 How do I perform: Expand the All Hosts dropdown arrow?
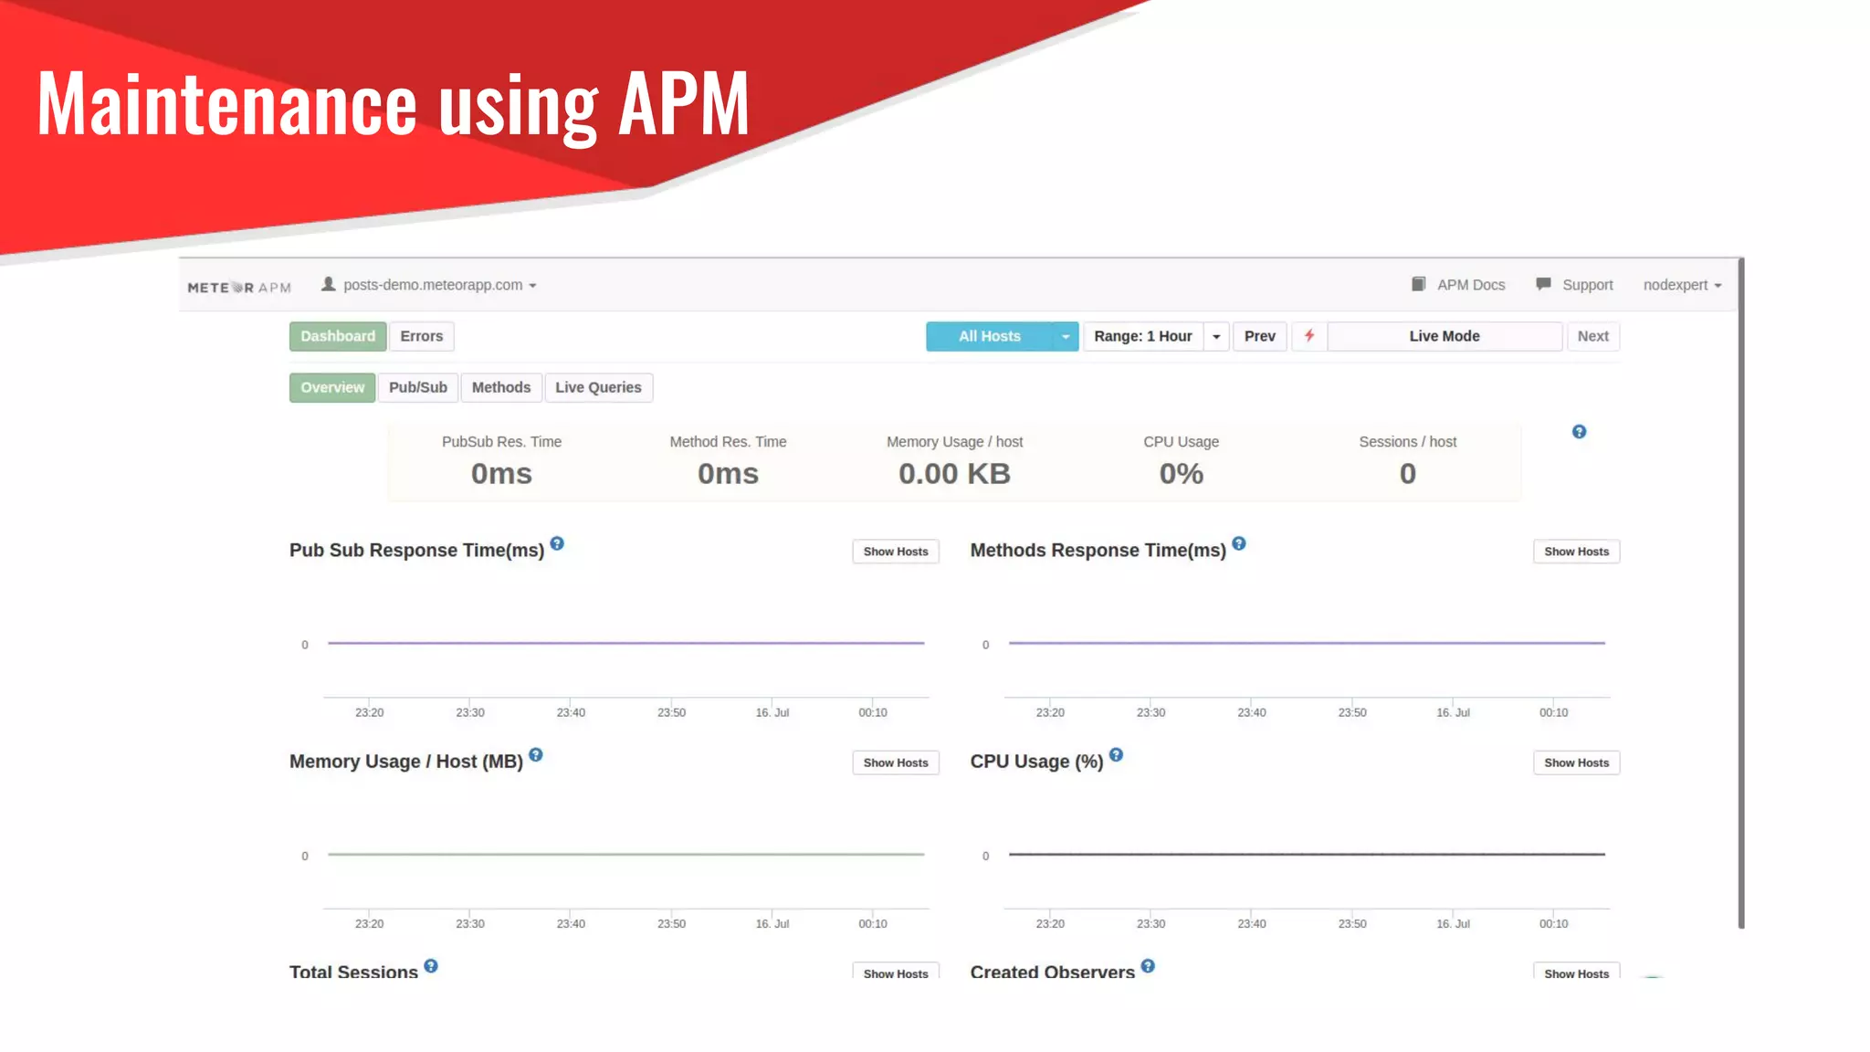point(1065,336)
